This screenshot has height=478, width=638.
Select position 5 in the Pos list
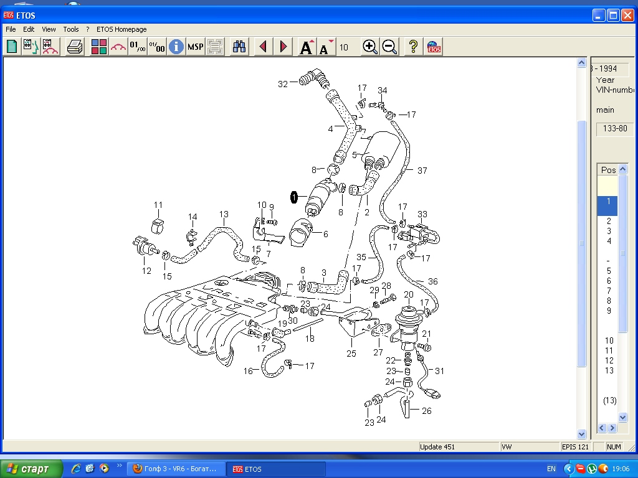tap(609, 271)
